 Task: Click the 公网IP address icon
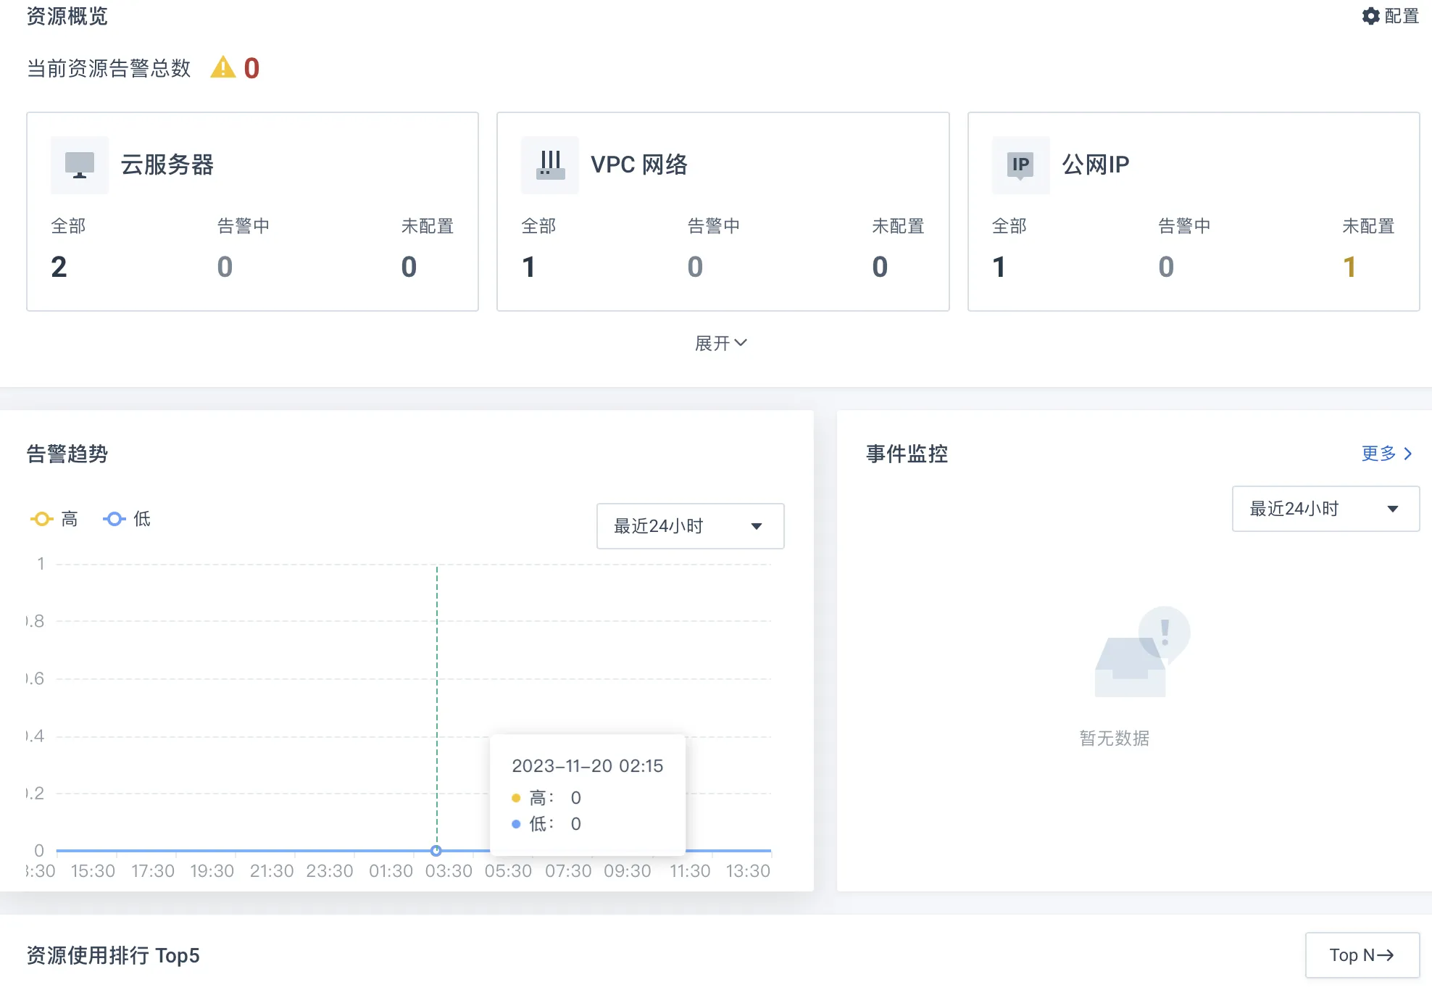(1020, 165)
